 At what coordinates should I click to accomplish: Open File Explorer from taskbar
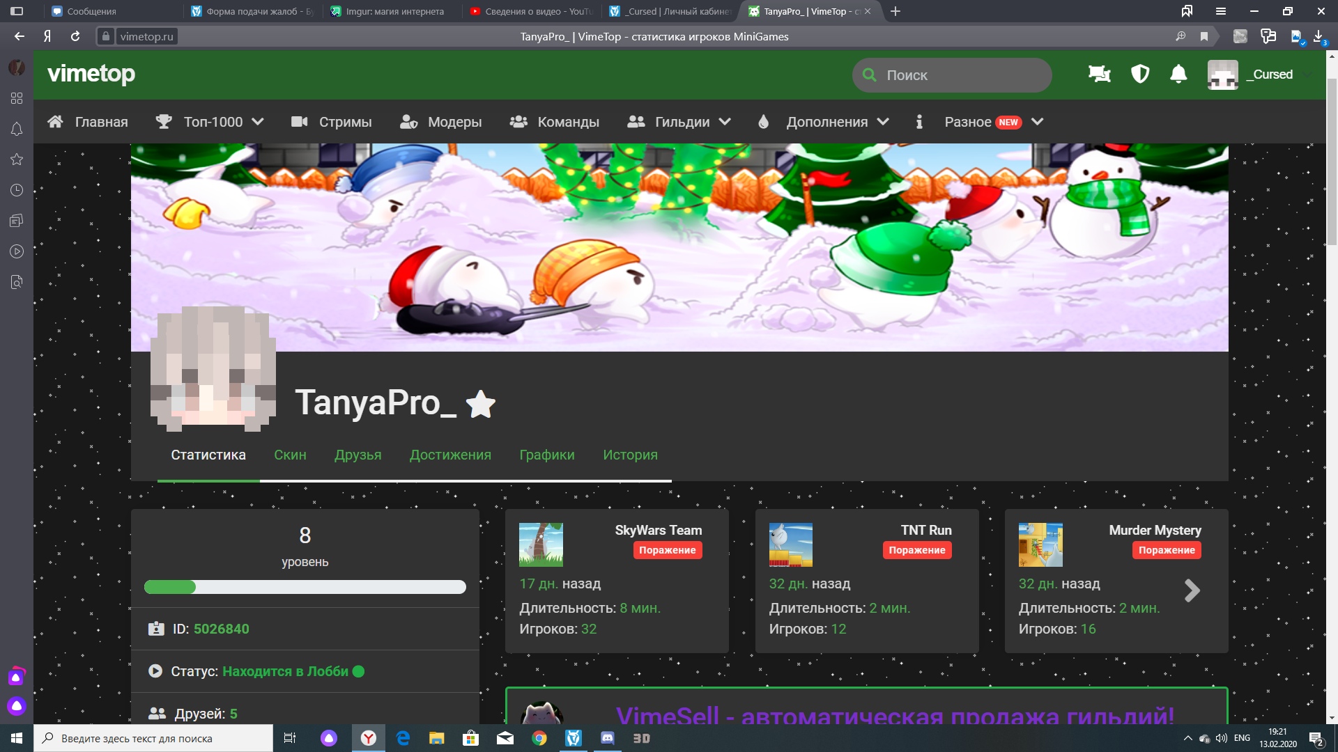(x=437, y=738)
